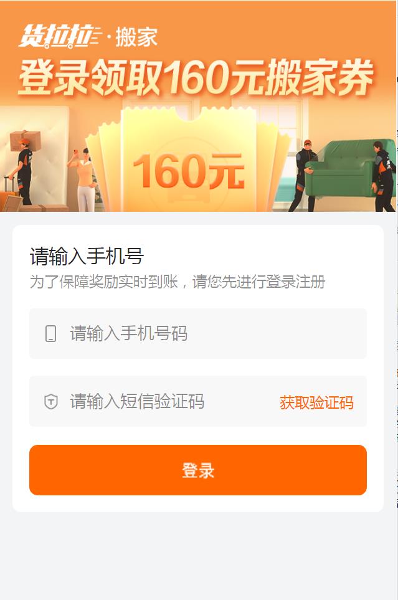
Task: Click 获取验证码 link
Action: coord(316,403)
